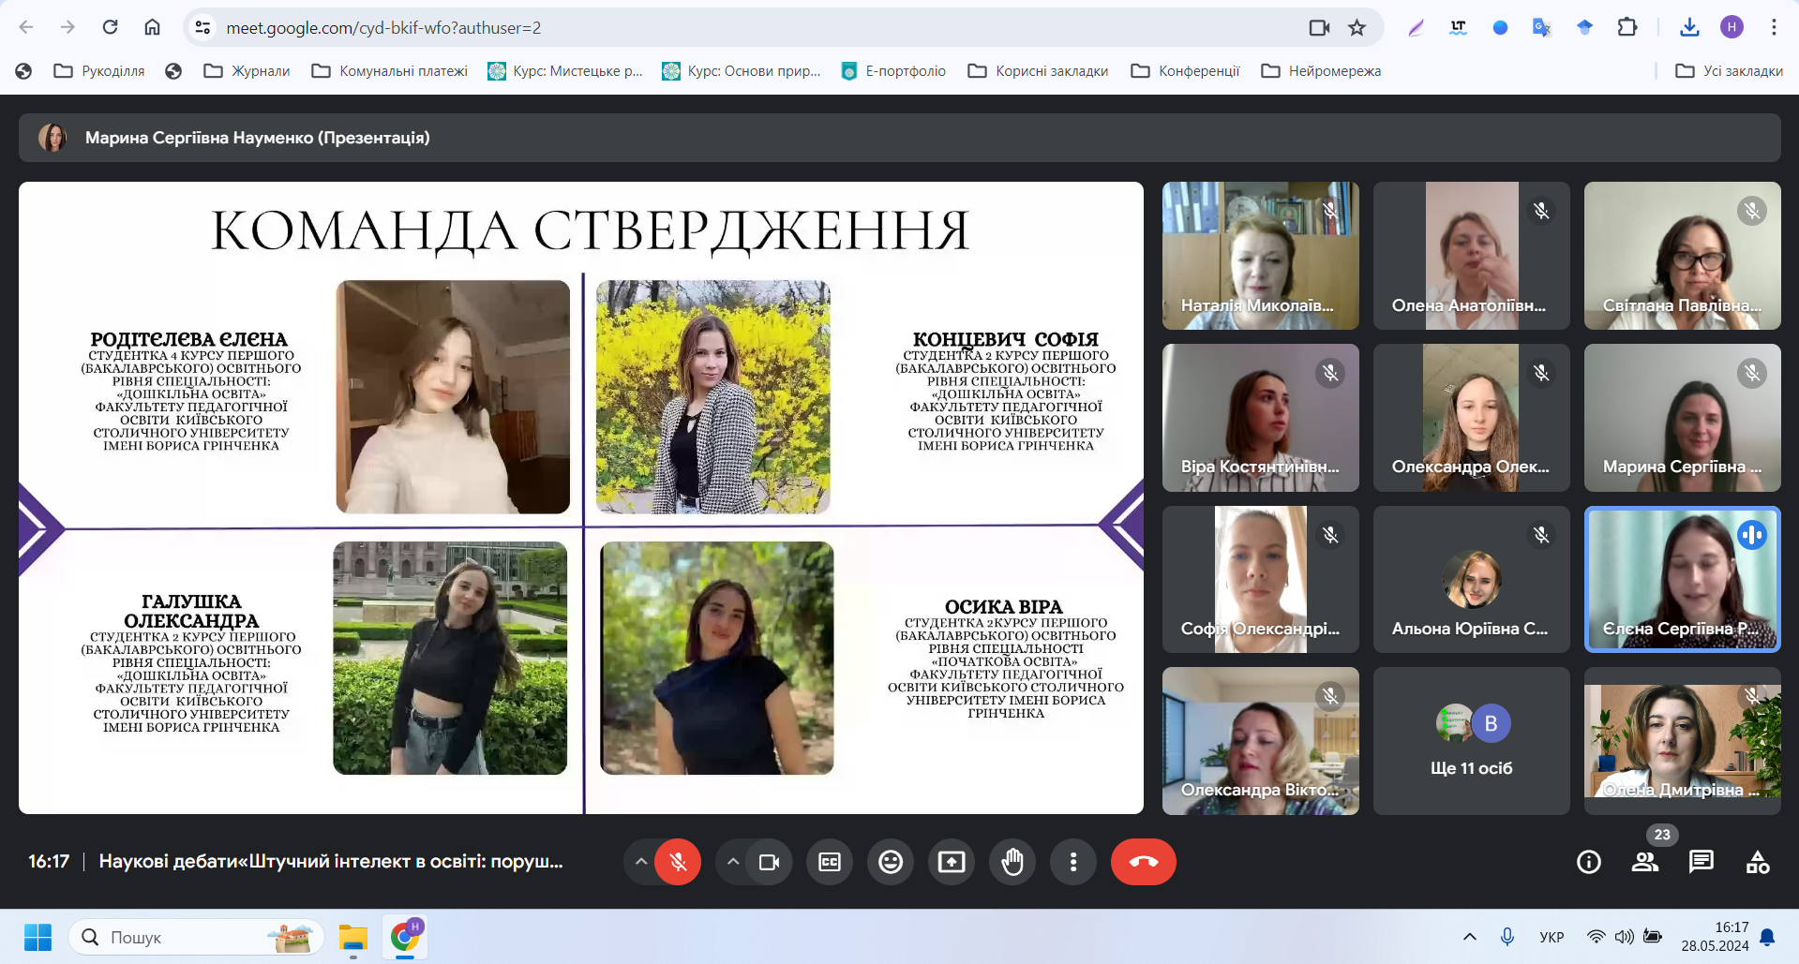Open the three-dot more options menu
Screen dimensions: 1799x964
pos(1073,862)
